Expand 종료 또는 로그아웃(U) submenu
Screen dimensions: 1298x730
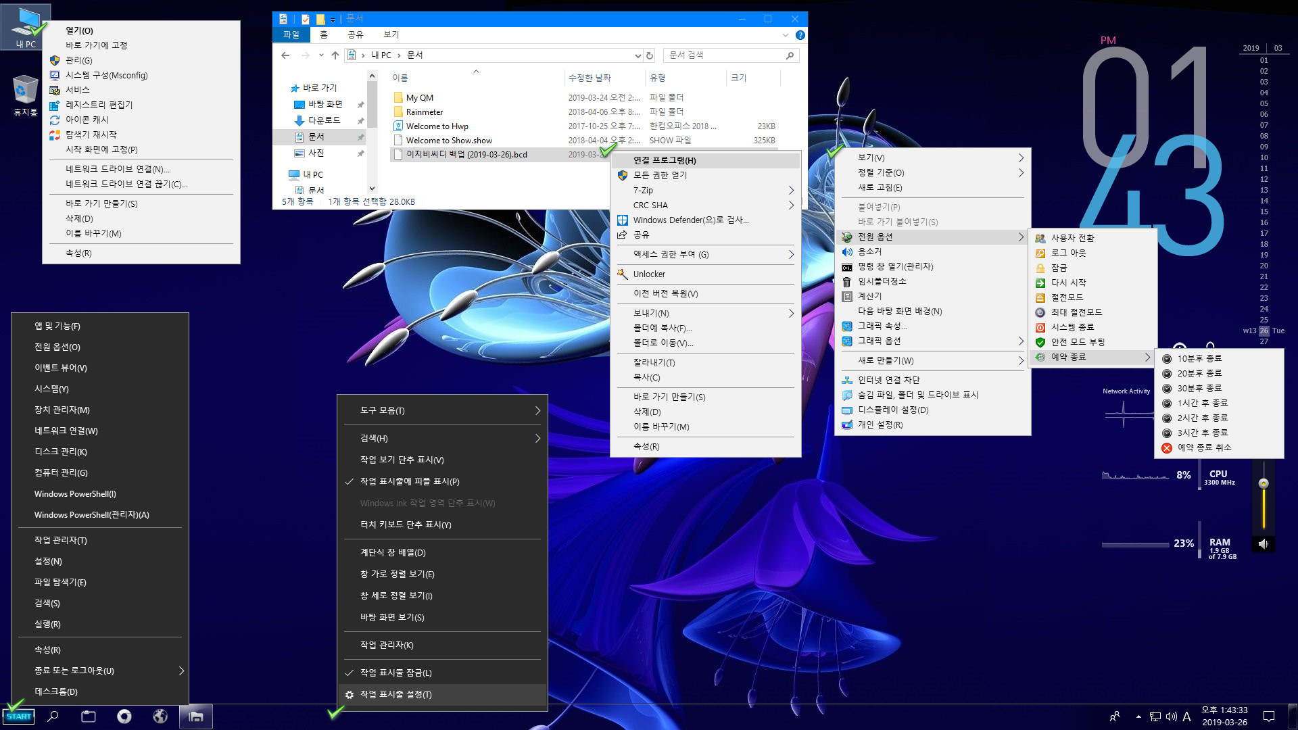[100, 671]
